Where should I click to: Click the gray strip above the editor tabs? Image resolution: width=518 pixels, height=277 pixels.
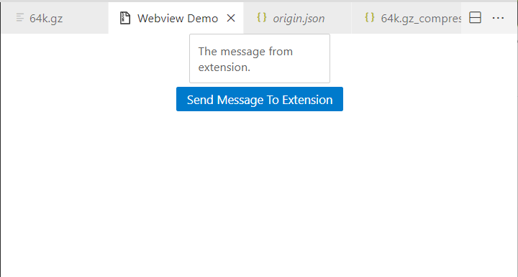point(259,1)
